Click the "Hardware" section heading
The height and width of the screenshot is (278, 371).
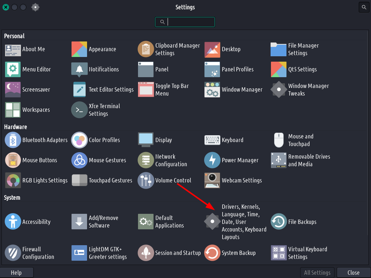[16, 127]
